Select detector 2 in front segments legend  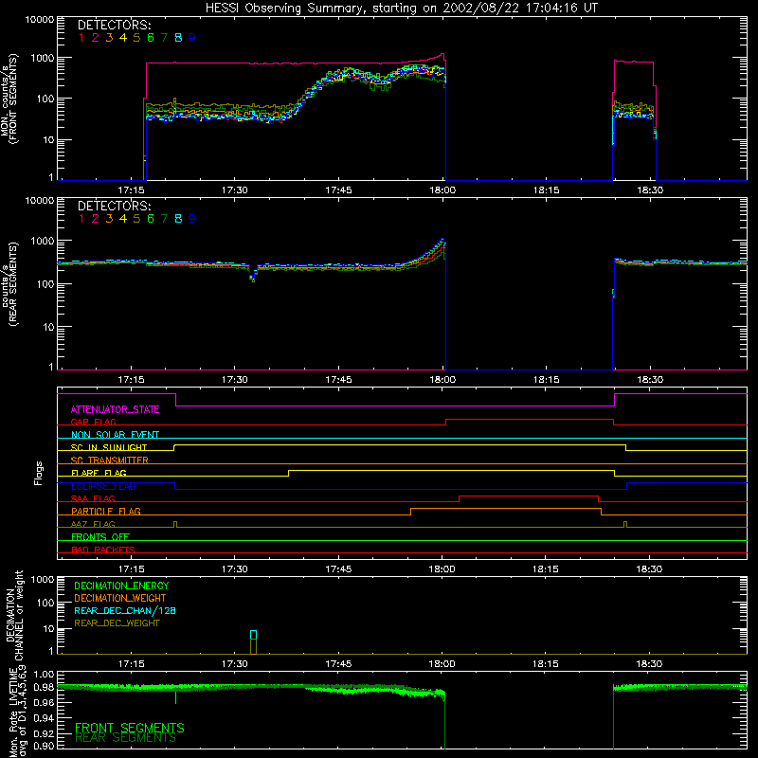[96, 38]
